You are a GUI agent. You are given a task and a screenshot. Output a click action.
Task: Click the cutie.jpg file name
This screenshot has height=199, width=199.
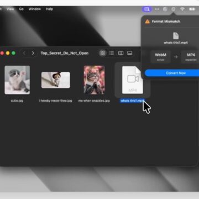click(17, 101)
